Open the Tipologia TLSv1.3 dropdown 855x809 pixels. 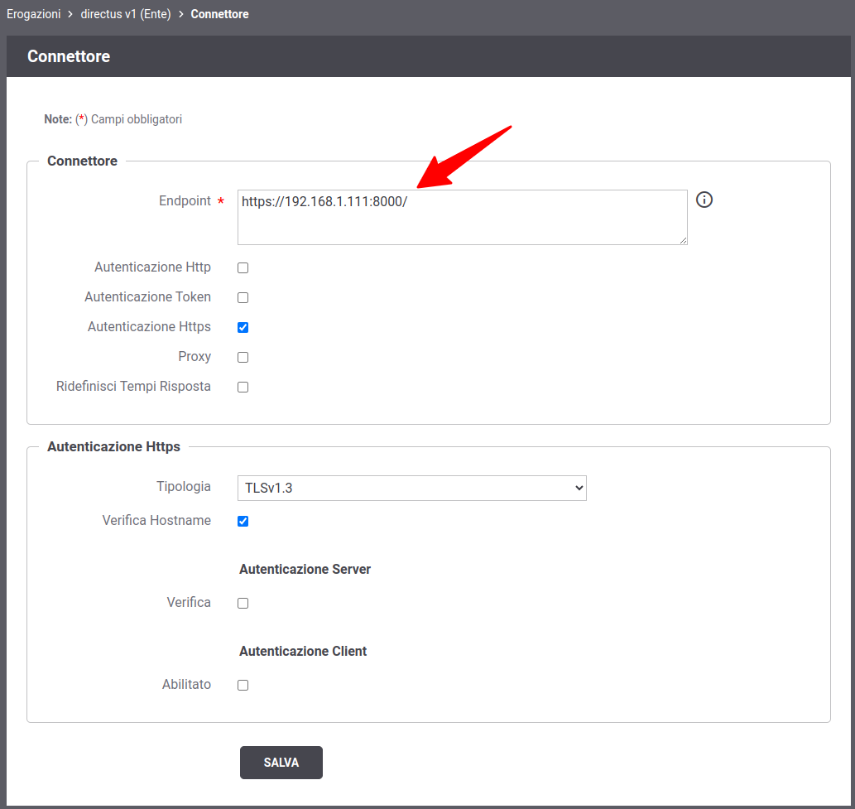coord(411,489)
